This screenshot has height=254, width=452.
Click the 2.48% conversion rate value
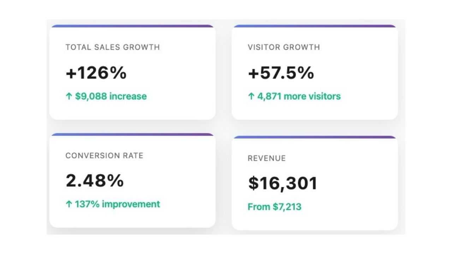tap(95, 181)
